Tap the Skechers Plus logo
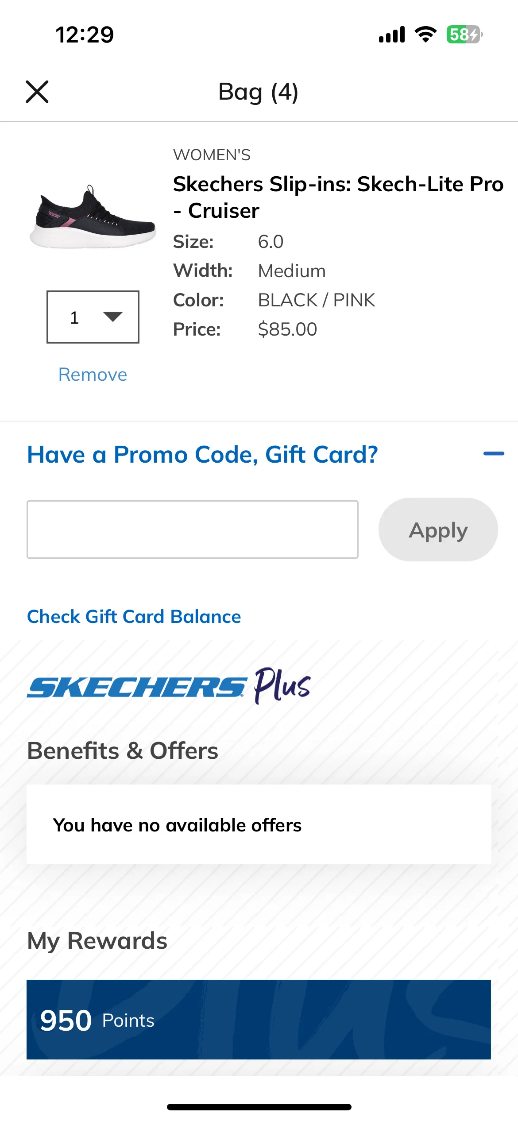This screenshot has width=518, height=1121. coord(169,686)
